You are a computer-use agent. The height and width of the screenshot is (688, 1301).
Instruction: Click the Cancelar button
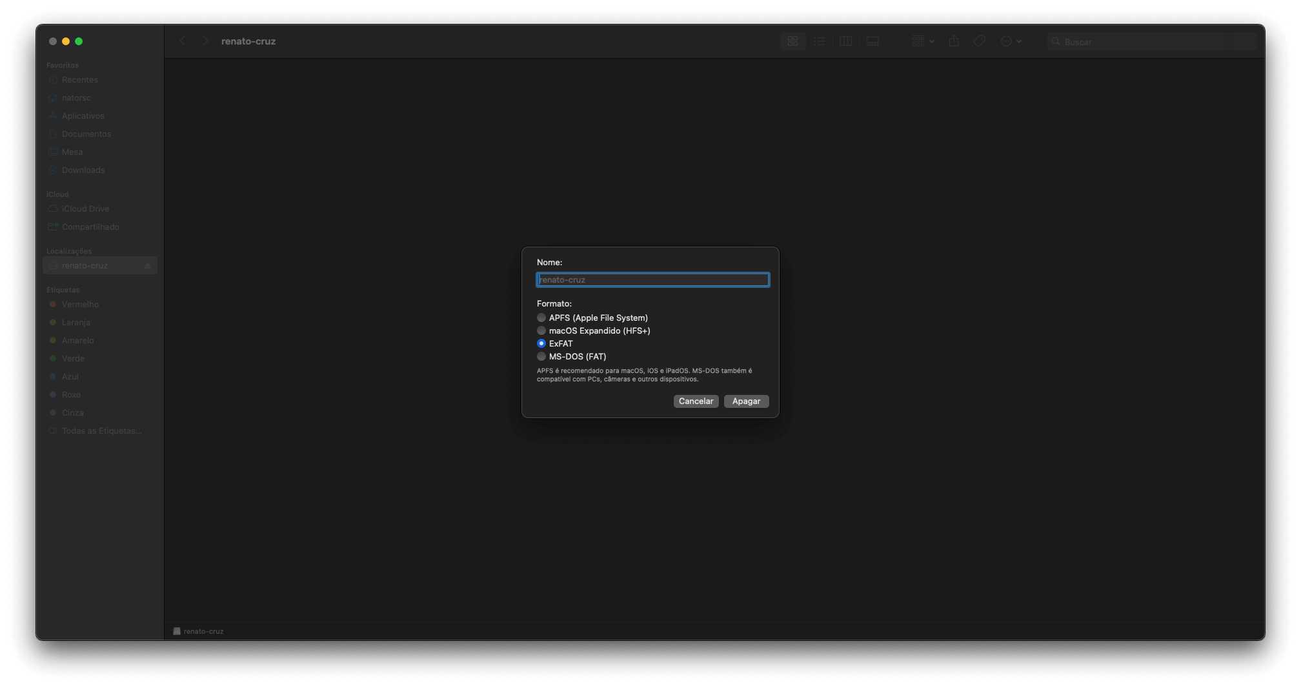point(696,401)
